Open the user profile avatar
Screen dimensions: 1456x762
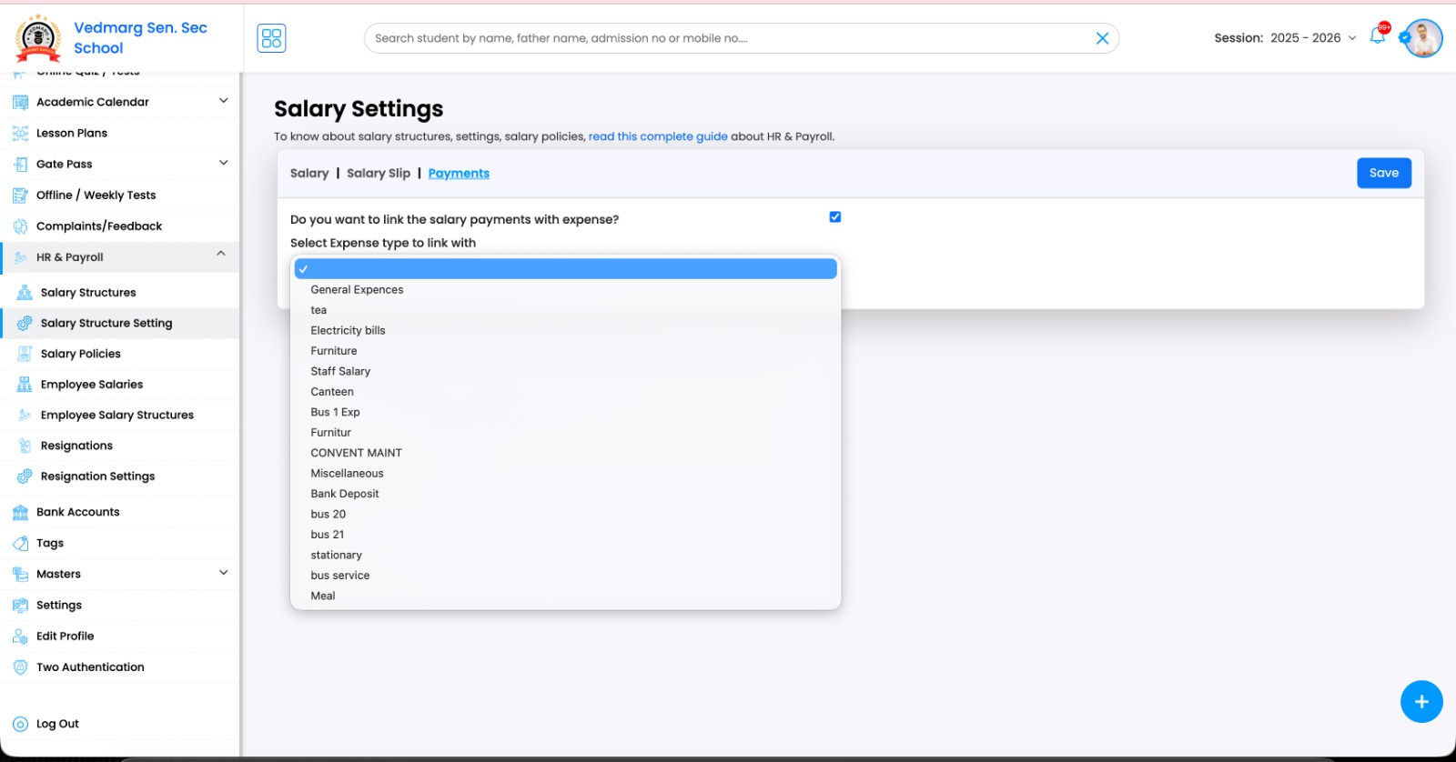tap(1423, 38)
